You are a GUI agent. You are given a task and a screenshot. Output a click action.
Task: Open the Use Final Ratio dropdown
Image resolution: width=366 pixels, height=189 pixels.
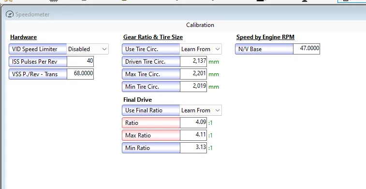(201, 110)
